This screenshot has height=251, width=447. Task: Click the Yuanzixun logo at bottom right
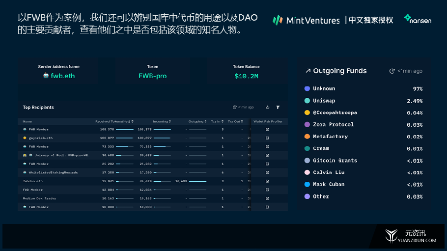click(411, 236)
